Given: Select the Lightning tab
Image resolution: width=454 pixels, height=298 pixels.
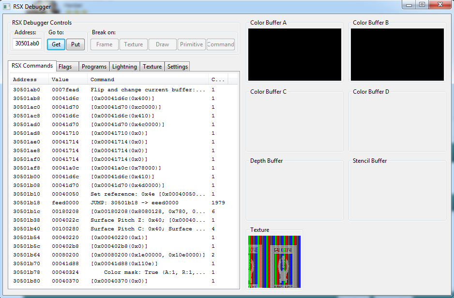Looking at the screenshot, I should [x=125, y=67].
